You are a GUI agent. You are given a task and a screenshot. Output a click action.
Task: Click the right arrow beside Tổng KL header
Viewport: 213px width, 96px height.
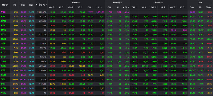(46, 5)
